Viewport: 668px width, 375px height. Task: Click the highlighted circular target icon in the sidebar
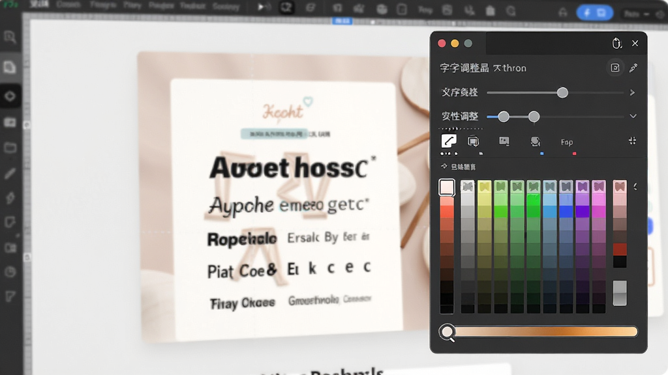(x=10, y=96)
